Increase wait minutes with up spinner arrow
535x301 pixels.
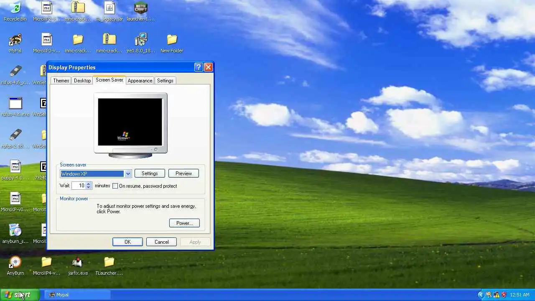pos(89,184)
